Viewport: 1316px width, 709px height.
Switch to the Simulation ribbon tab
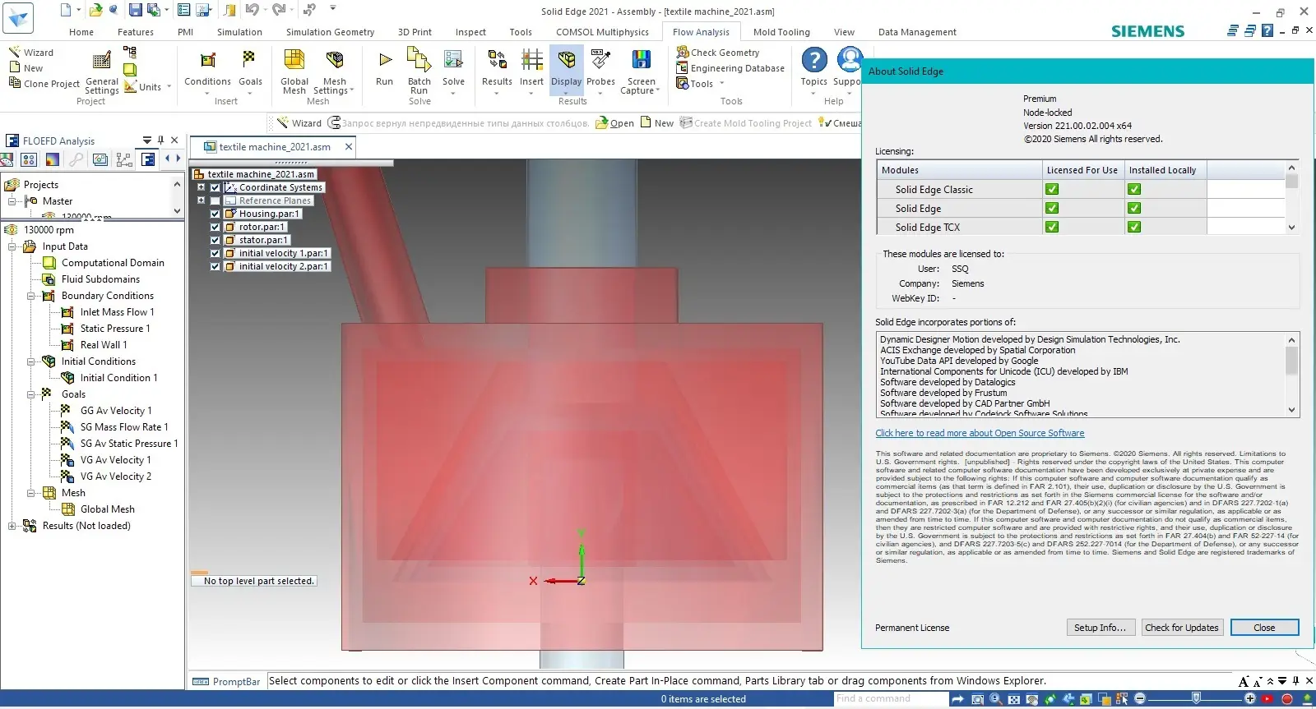239,32
